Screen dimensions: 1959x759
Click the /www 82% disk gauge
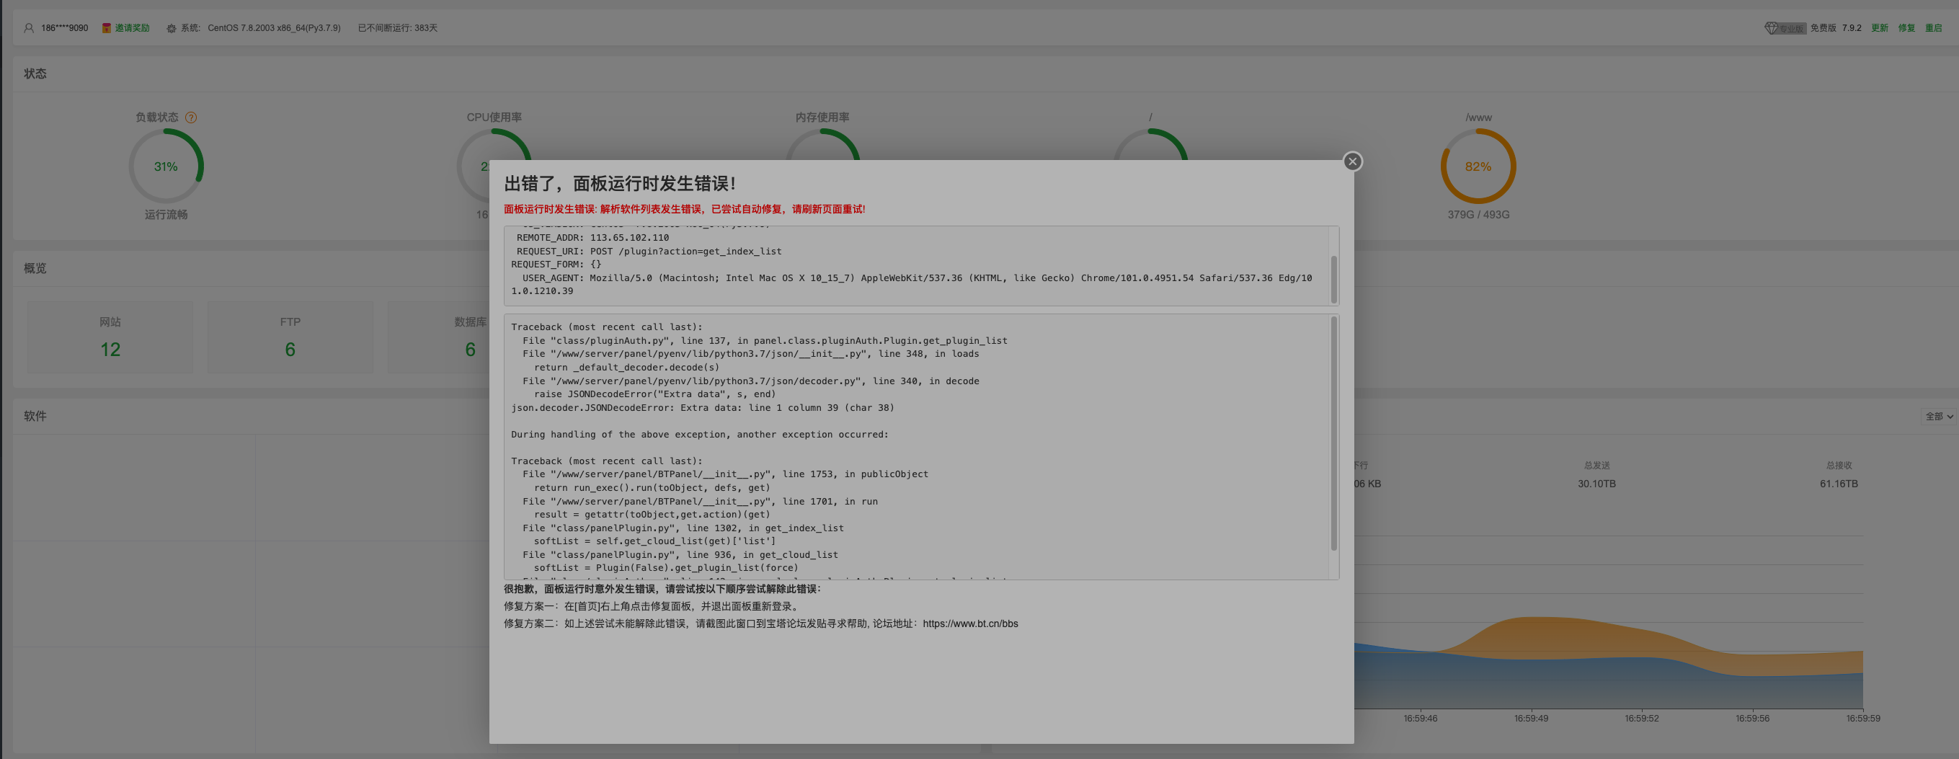(x=1478, y=166)
